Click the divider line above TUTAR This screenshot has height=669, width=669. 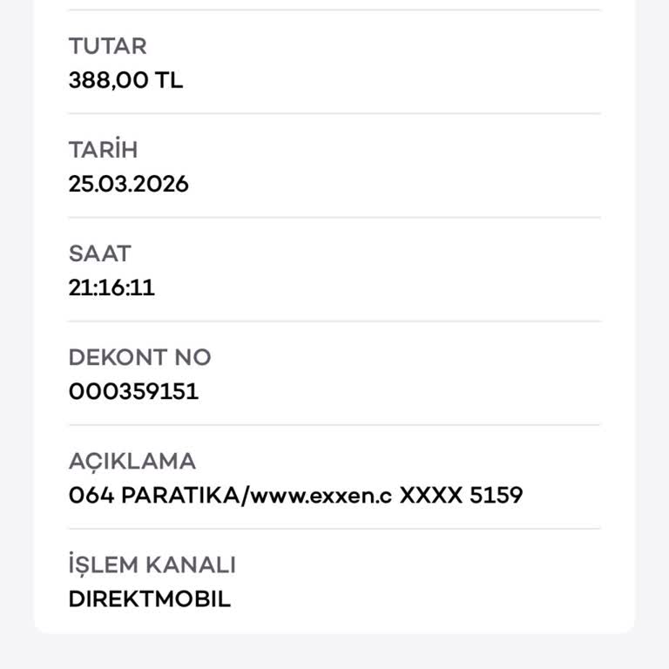click(x=334, y=10)
